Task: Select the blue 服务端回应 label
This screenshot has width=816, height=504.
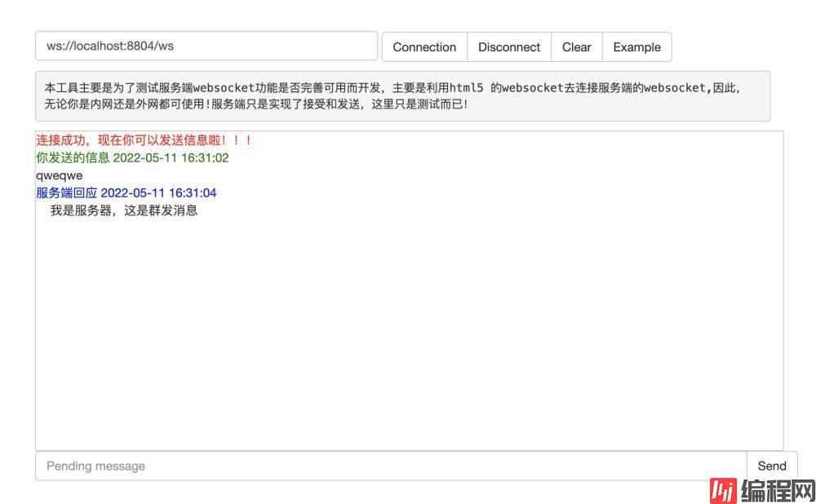Action: (x=66, y=193)
